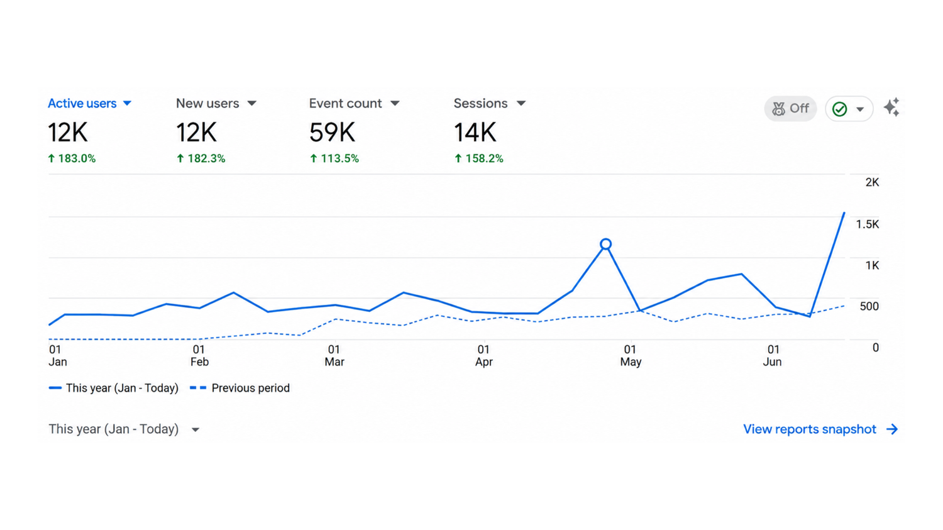Select the Event count 59K metric tab

354,131
